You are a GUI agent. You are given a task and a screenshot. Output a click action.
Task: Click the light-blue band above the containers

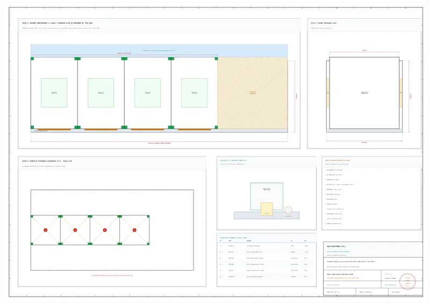(159, 51)
